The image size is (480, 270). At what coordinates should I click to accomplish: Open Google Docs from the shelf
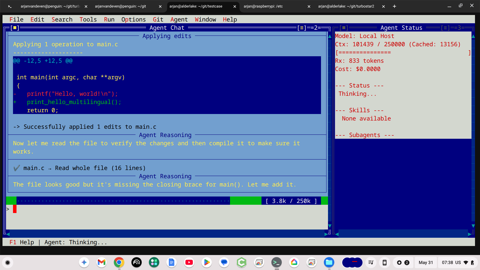coord(171,262)
